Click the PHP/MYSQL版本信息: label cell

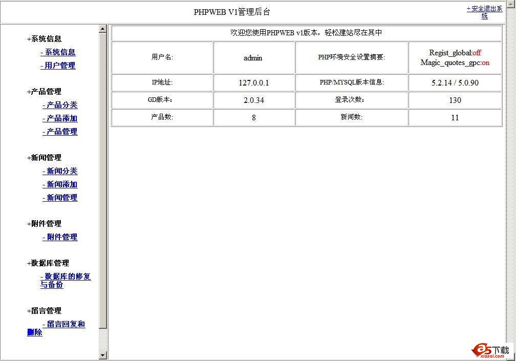tap(352, 82)
